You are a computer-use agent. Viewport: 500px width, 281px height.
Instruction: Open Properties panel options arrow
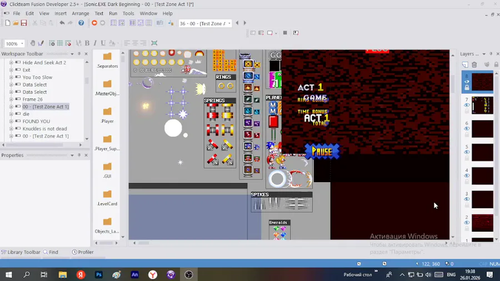(x=72, y=155)
